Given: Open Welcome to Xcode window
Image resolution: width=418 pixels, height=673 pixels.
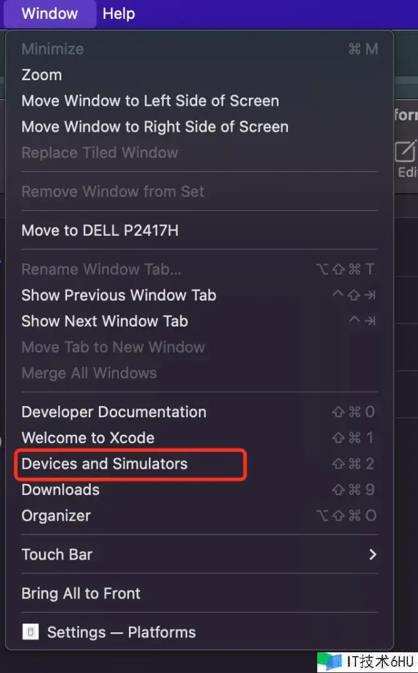Looking at the screenshot, I should pos(200,438).
